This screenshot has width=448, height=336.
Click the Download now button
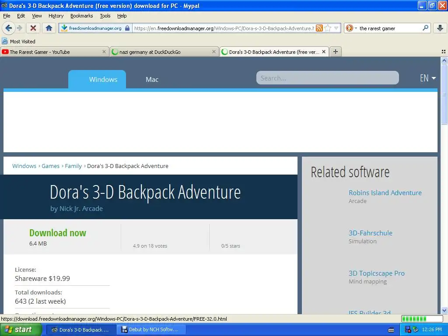tap(58, 233)
